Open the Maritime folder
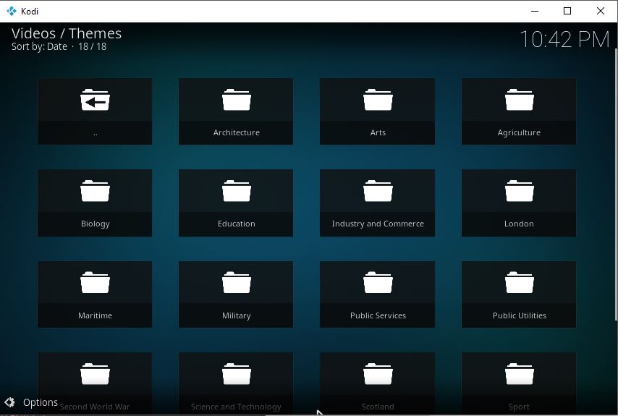 coord(95,294)
